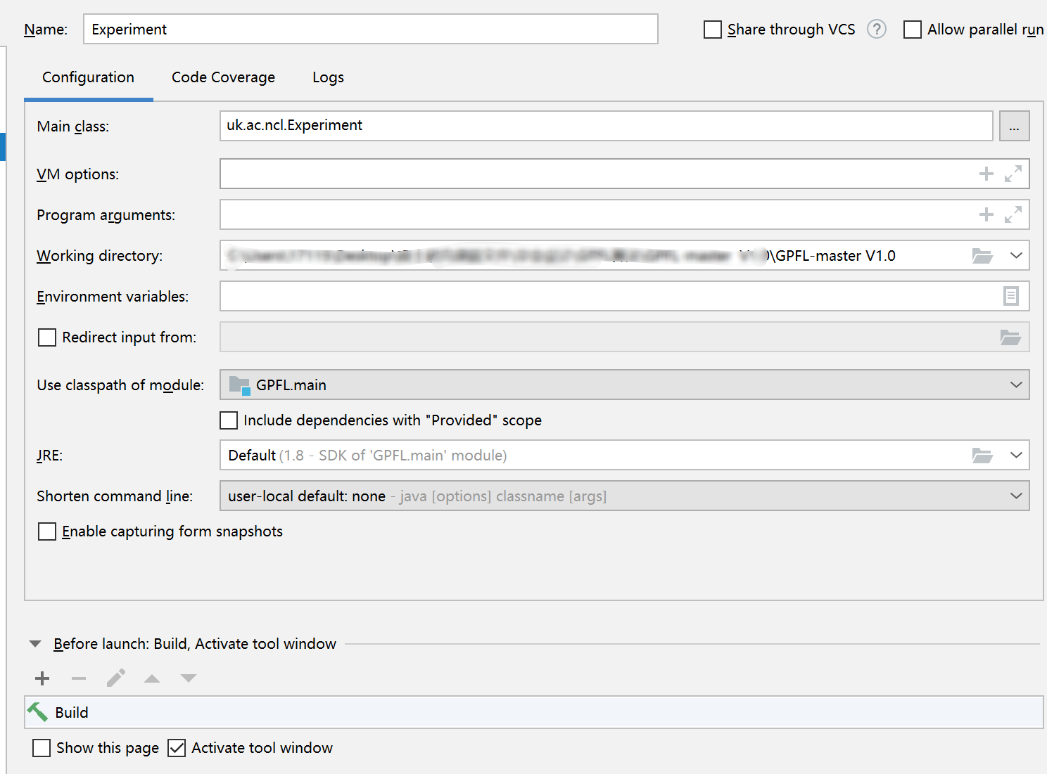1047x774 pixels.
Task: Expand the VM options field editor
Action: pos(1013,174)
